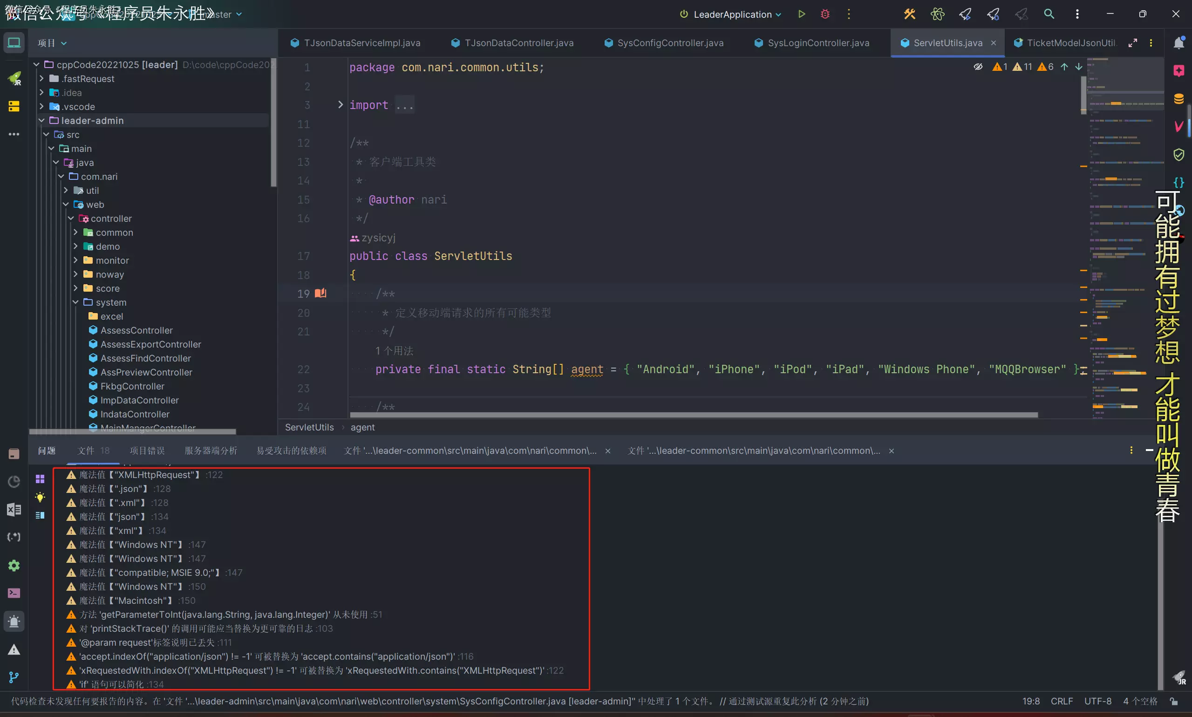The width and height of the screenshot is (1192, 717).
Task: Open the Database tool window icon
Action: (x=1178, y=99)
